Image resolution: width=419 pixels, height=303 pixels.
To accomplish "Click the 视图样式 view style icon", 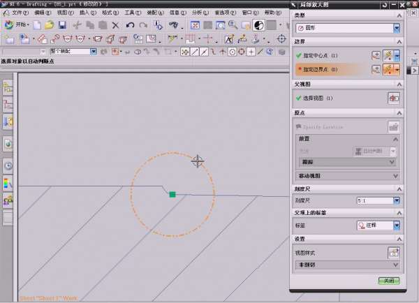I will (x=393, y=252).
